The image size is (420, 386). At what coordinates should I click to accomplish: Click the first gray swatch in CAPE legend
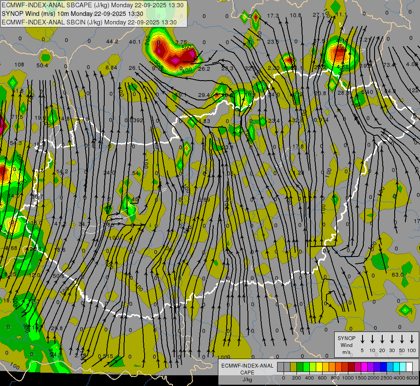point(281,367)
